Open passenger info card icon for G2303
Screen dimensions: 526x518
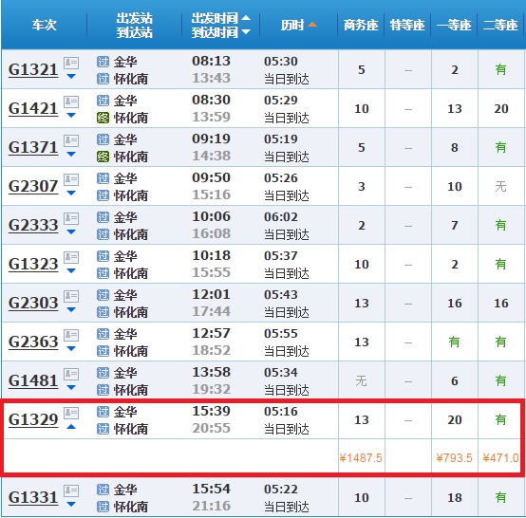(71, 296)
